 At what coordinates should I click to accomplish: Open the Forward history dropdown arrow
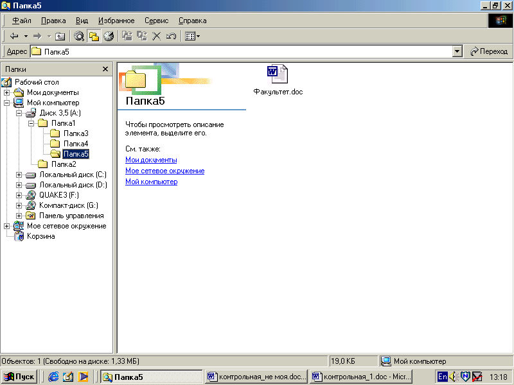(x=49, y=36)
